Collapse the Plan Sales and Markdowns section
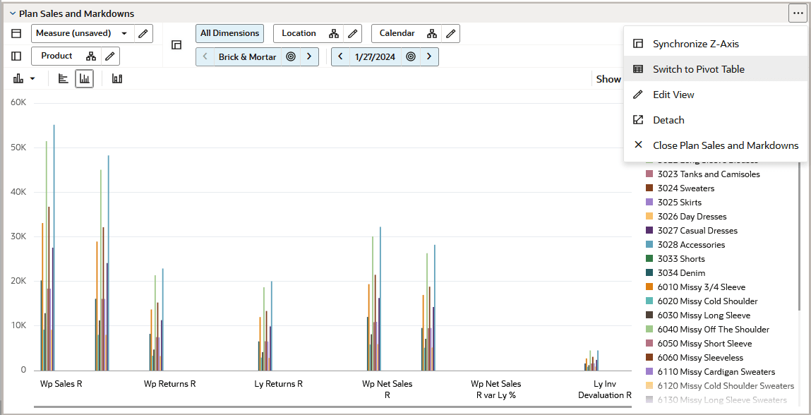This screenshot has width=811, height=415. pos(13,14)
